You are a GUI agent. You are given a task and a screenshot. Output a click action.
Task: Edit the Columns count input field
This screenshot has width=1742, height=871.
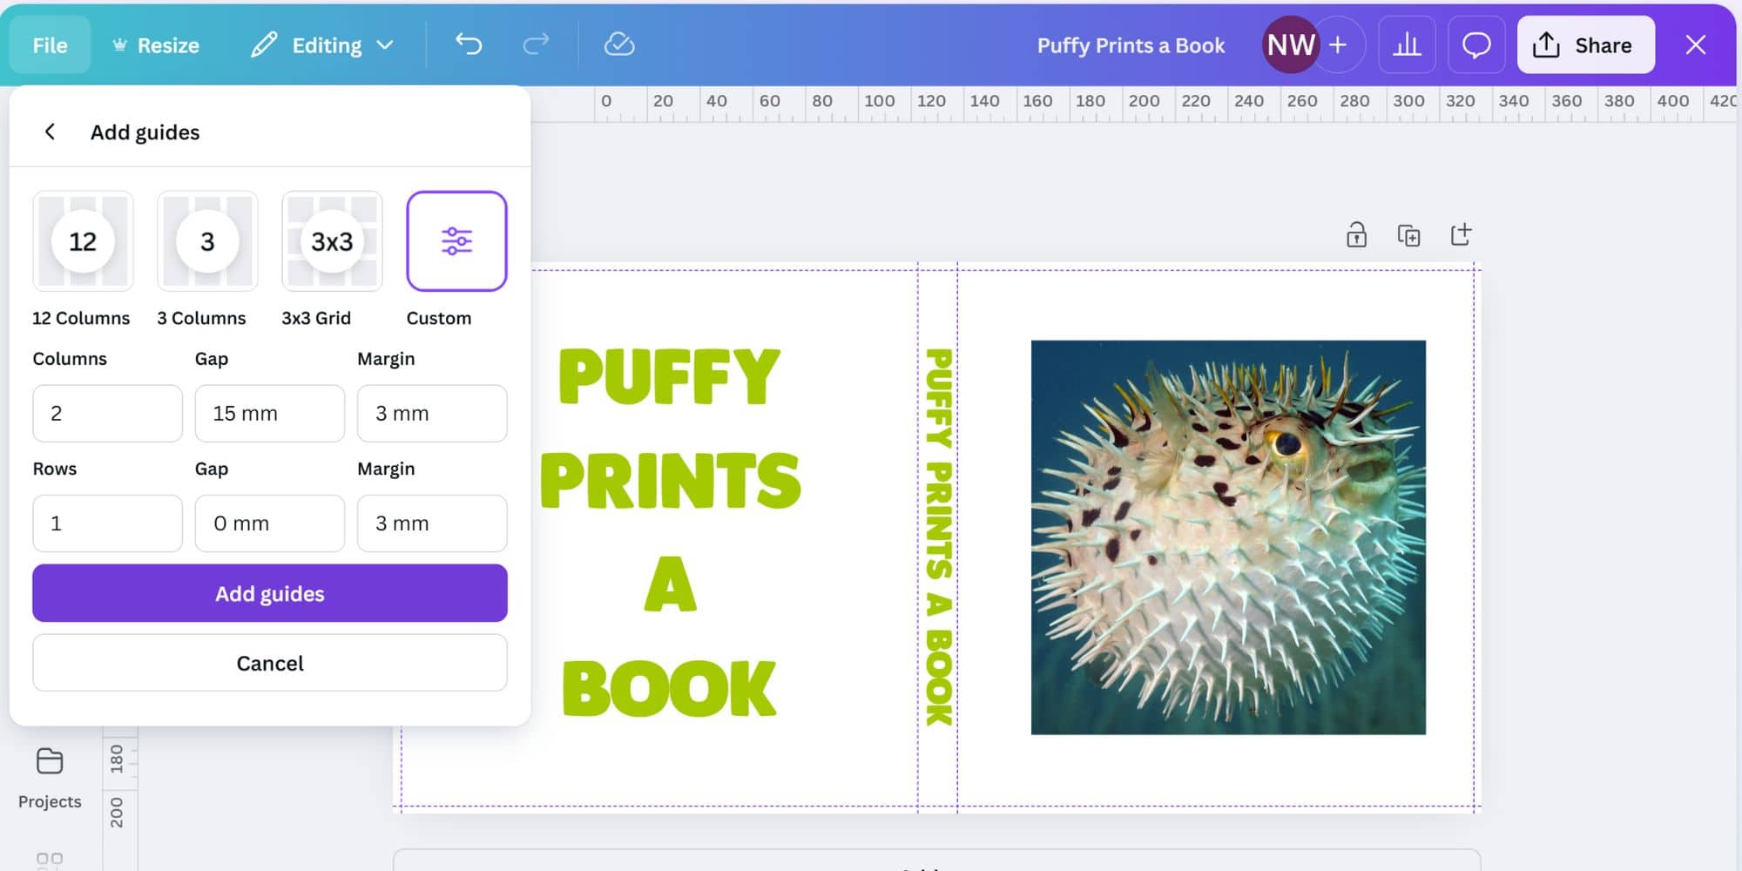[x=107, y=413]
